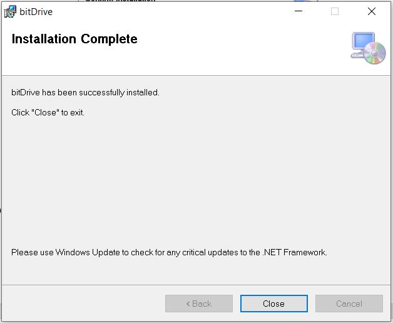The height and width of the screenshot is (323, 393).
Task: Minimize the bitDrive installer window
Action: click(299, 11)
